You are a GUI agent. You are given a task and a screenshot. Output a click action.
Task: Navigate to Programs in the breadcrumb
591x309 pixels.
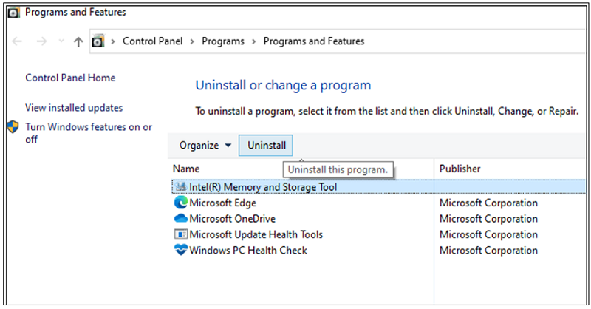pos(222,41)
